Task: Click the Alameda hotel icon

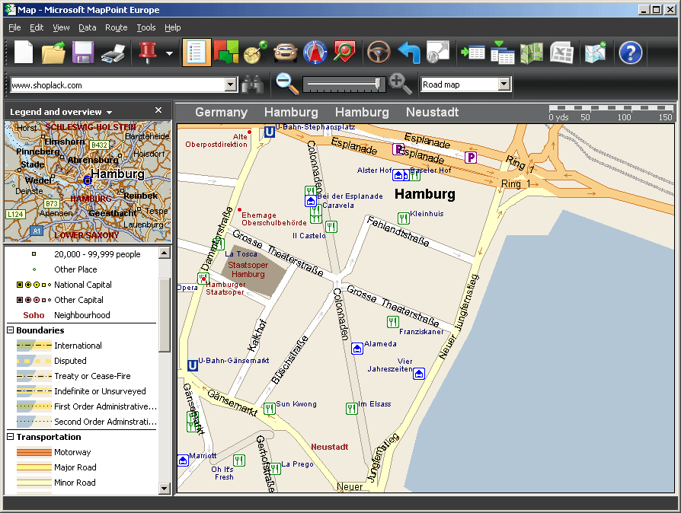Action: click(357, 348)
